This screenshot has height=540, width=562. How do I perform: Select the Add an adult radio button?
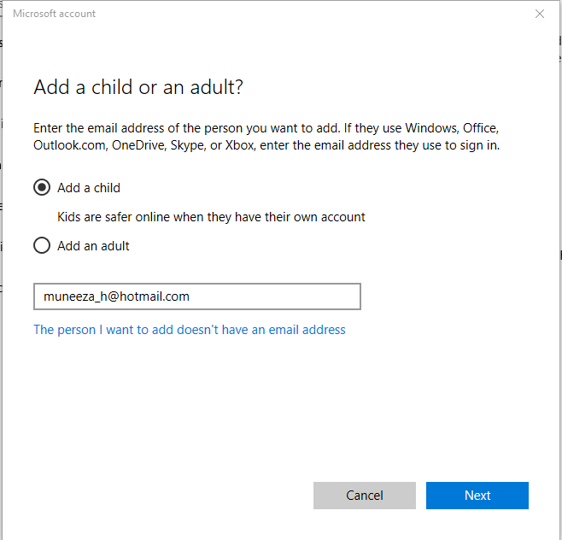(42, 245)
